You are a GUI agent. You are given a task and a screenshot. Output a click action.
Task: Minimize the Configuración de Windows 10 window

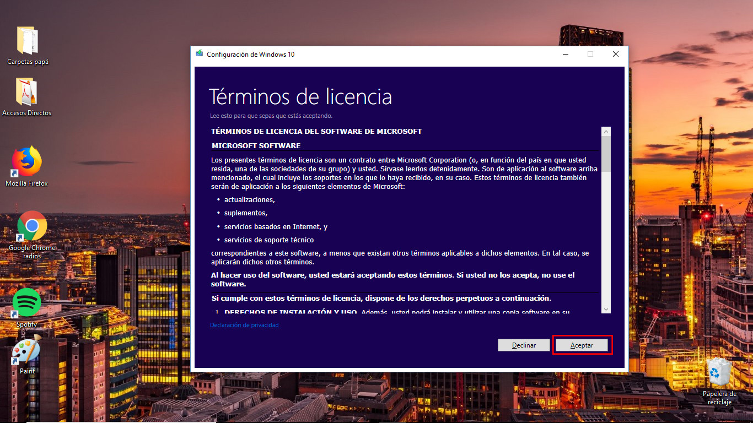(565, 54)
